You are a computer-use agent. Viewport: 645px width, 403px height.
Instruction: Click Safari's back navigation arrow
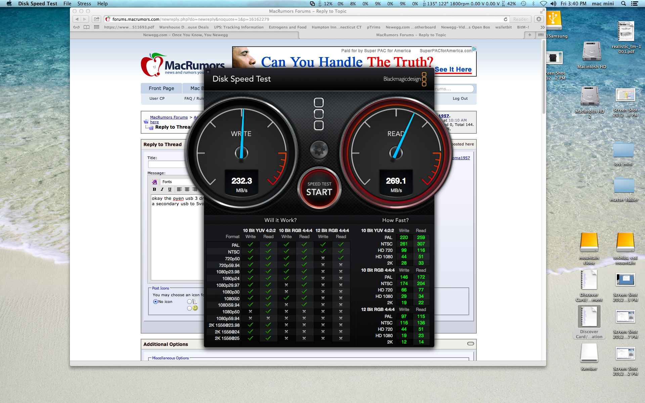click(x=77, y=19)
